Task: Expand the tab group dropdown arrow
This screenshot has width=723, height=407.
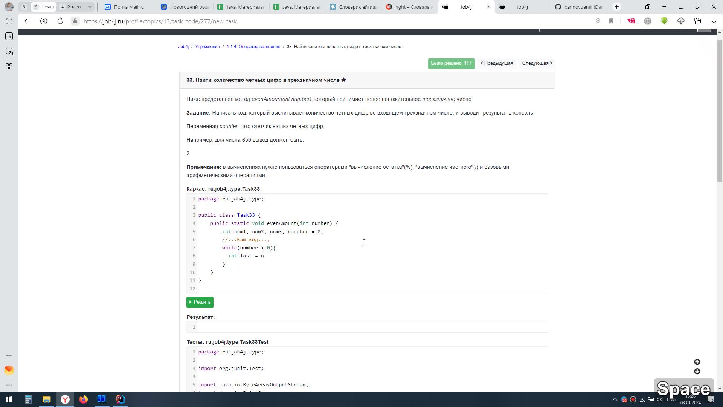Action: tap(90, 7)
